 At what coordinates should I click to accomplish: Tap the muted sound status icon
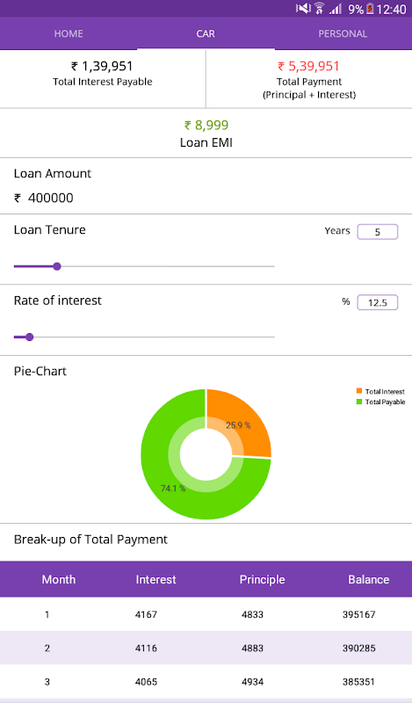(303, 9)
